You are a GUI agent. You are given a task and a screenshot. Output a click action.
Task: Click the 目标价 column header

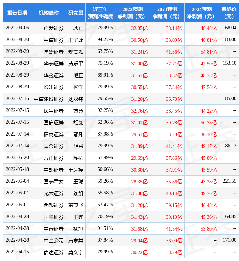tap(229, 13)
